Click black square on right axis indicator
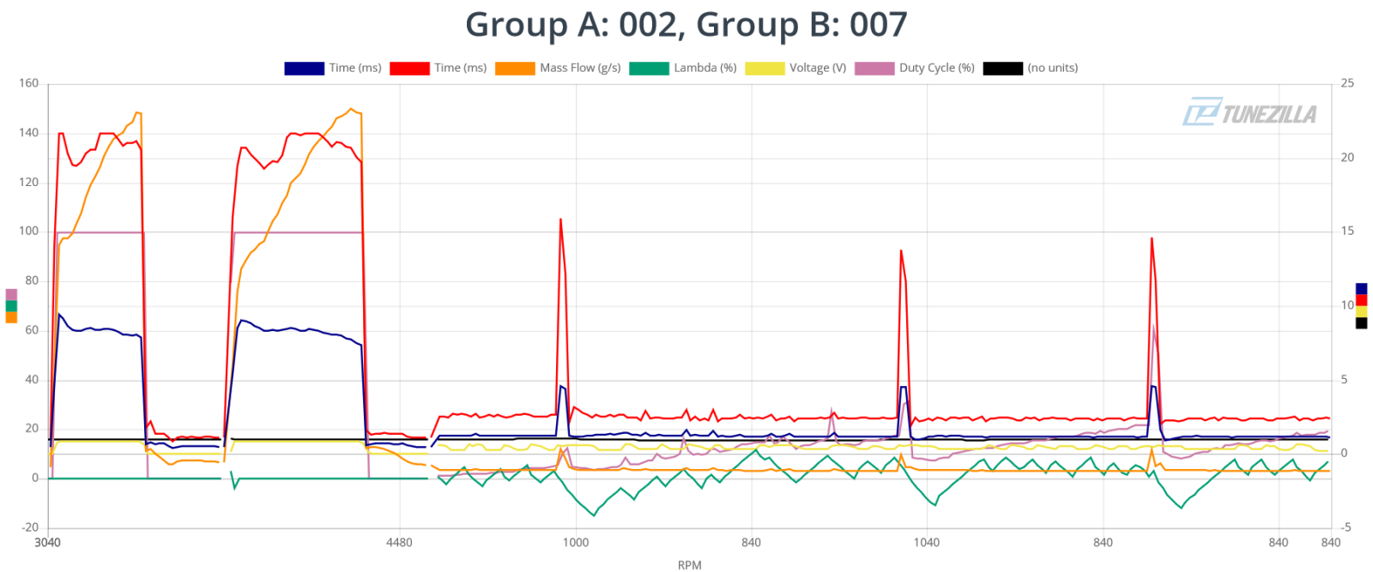Screen dimensions: 1373x572 click(1361, 323)
